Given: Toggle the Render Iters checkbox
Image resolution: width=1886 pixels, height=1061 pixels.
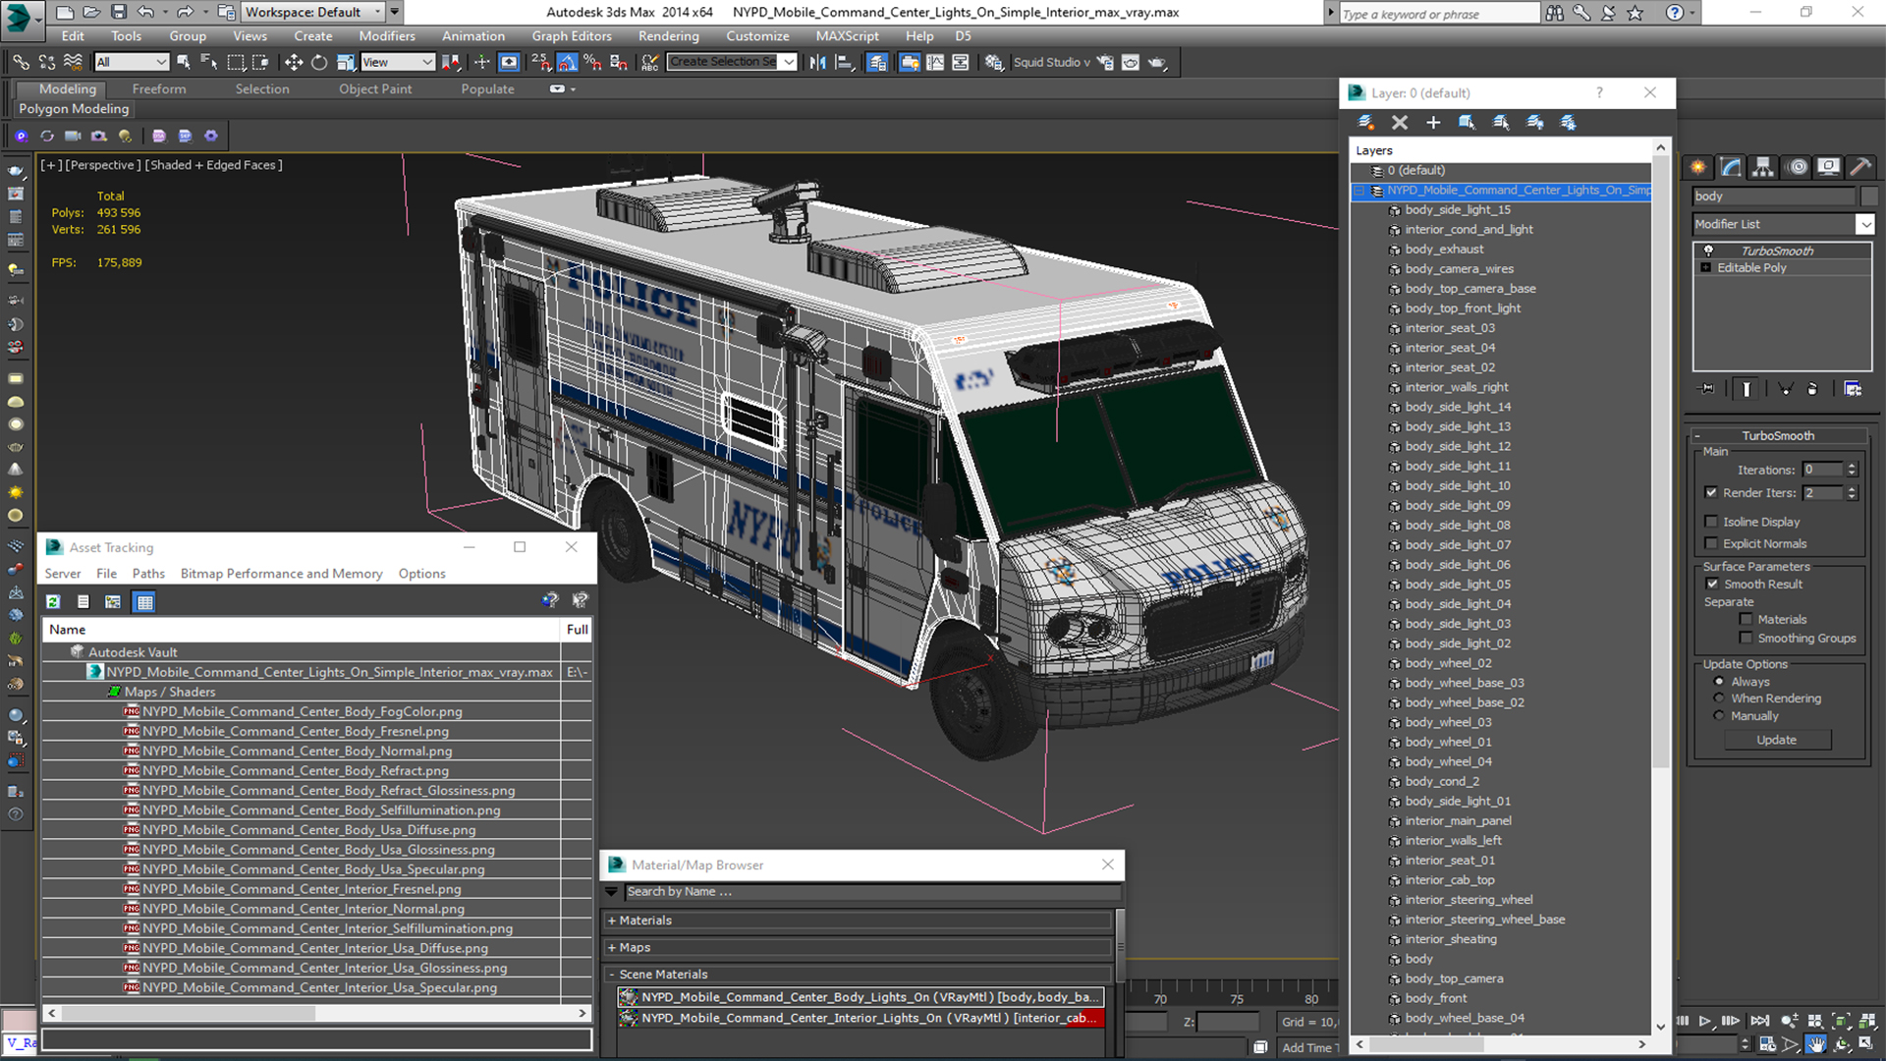Looking at the screenshot, I should tap(1711, 492).
